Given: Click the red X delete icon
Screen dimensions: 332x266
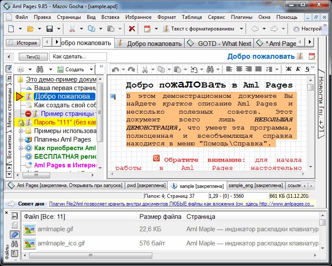Looking at the screenshot, I should [132, 29].
